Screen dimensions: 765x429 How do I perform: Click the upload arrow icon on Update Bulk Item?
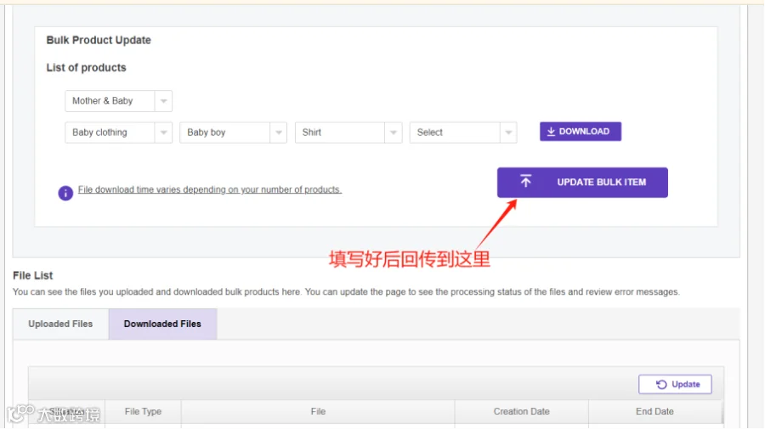click(525, 181)
